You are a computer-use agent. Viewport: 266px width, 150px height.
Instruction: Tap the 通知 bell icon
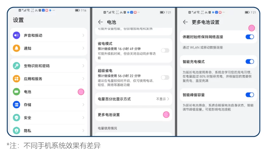[17, 48]
